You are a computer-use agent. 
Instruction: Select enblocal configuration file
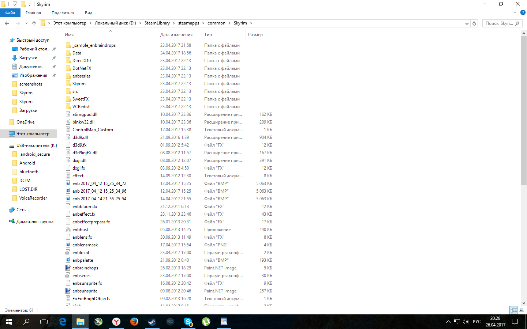click(x=81, y=253)
